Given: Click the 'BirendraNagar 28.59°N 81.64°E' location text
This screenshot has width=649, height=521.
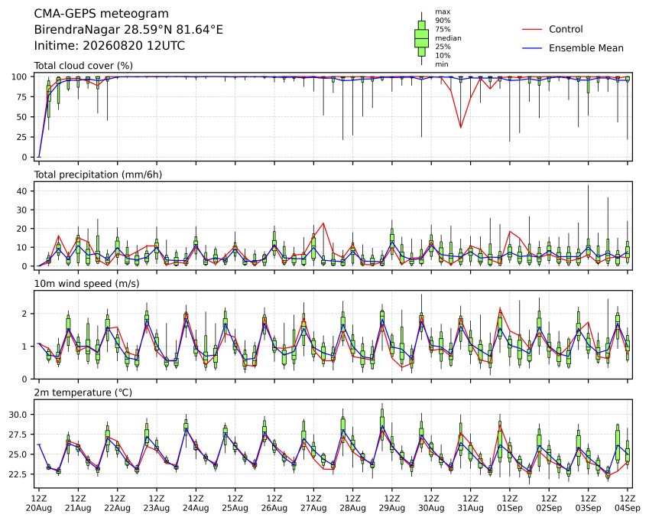Looking at the screenshot, I should pos(128,30).
